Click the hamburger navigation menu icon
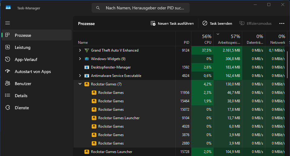The height and width of the screenshot is (156, 290). coord(8,23)
